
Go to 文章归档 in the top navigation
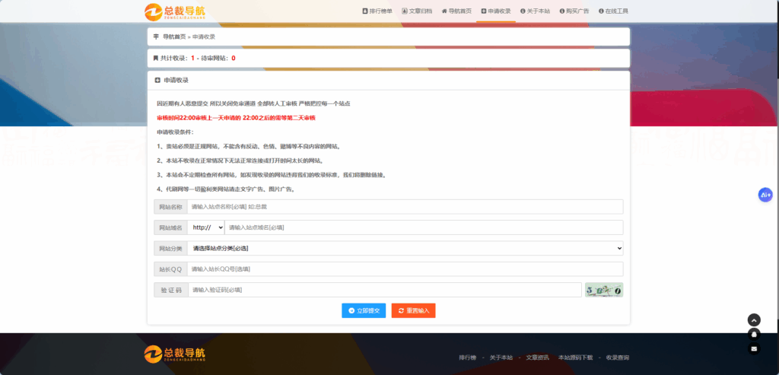[417, 11]
